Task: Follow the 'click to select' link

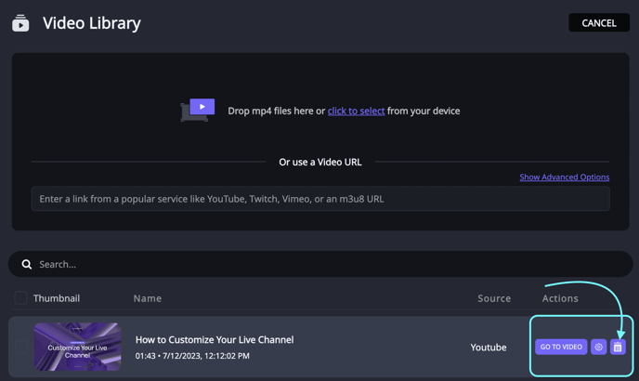Action: coord(356,111)
